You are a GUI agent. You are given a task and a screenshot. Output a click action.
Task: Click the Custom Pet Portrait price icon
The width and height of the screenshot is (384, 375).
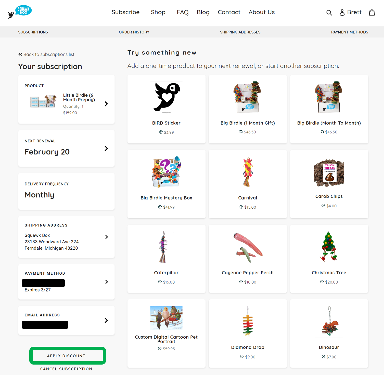(x=160, y=349)
